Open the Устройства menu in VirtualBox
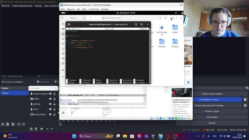The width and height of the screenshot is (249, 140). 94,9
